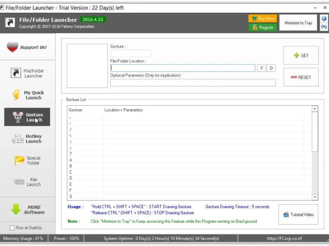The width and height of the screenshot is (329, 246).
Task: Select the > gesture row
Action: 190,148
